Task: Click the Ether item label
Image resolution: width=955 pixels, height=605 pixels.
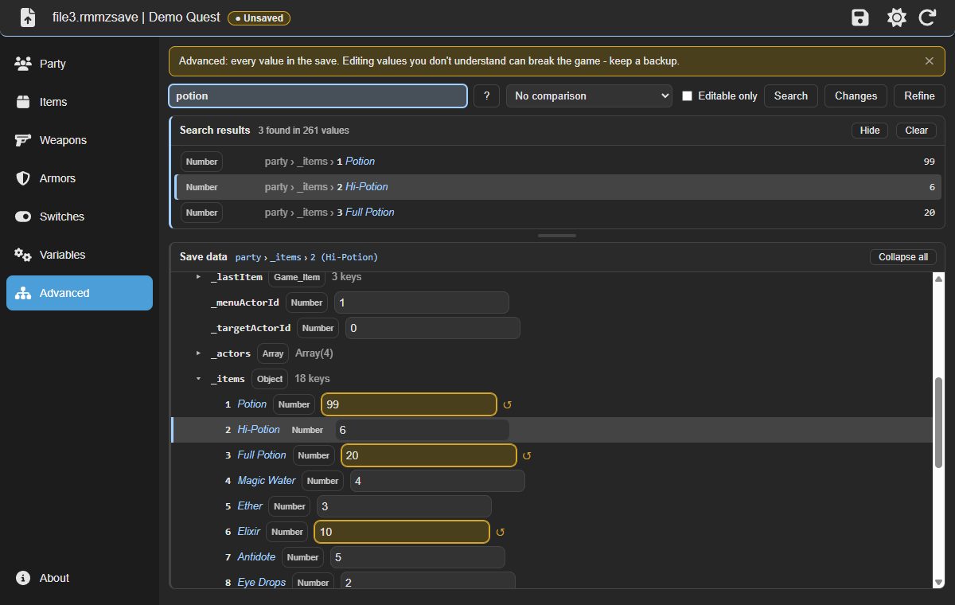Action: (x=250, y=506)
